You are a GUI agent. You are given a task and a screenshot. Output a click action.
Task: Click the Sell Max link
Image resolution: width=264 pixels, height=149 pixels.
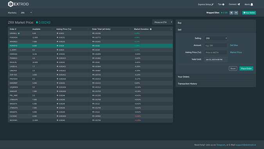coord(234,45)
